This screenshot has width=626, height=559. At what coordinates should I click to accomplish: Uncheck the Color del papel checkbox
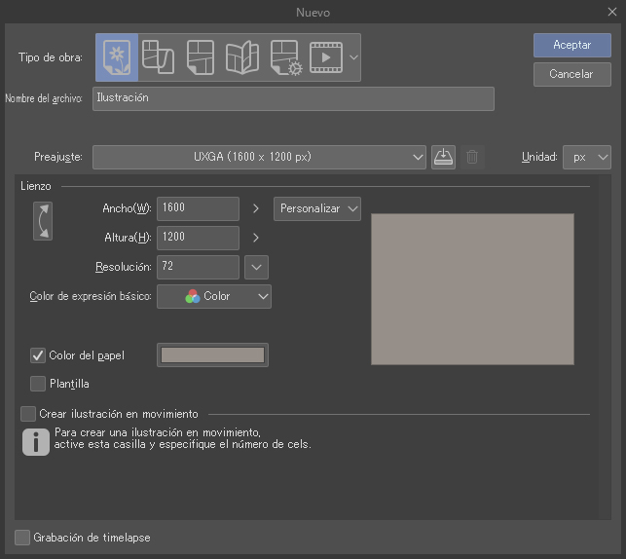pos(38,355)
